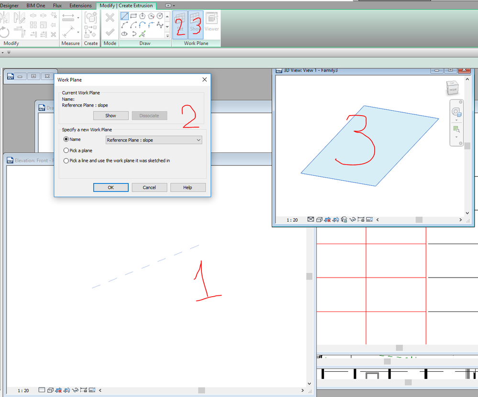The width and height of the screenshot is (478, 397).
Task: Click the Rotate tool in Modify panel
Action: (4, 32)
